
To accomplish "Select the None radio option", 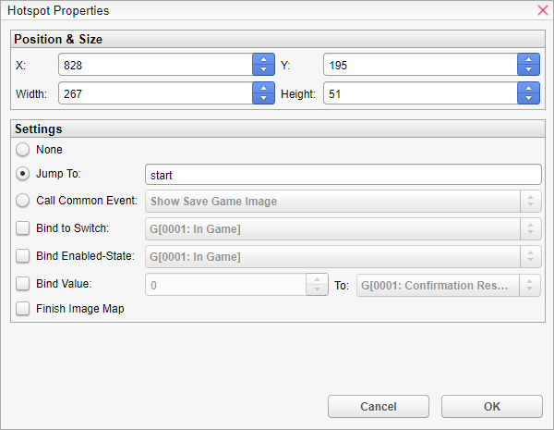I will point(23,149).
